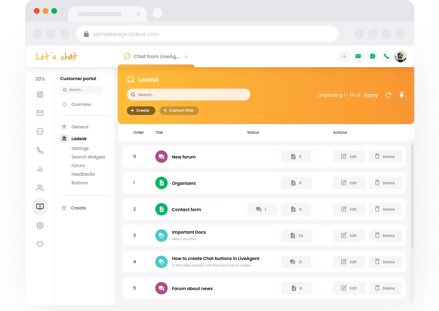The width and height of the screenshot is (439, 311).
Task: Click the Create button in orange banner
Action: (141, 110)
